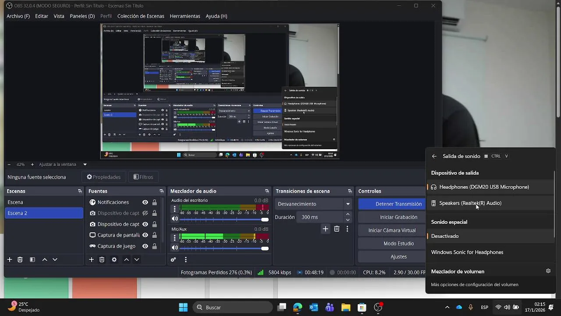Viewport: 561px width, 316px height.
Task: Undock the Fuentes panel
Action: click(162, 191)
